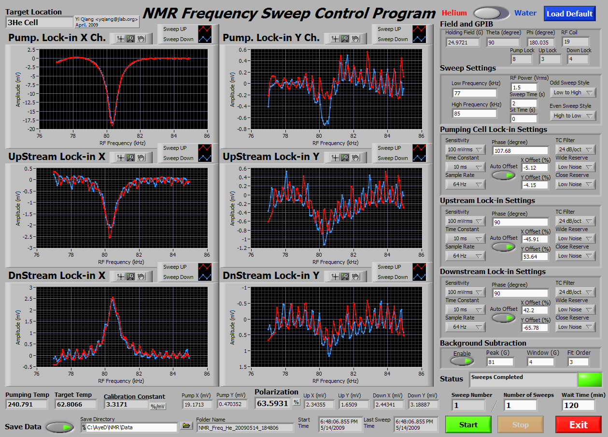
Task: Select pan hand tool on Pump. Lock-in X graph
Action: click(x=141, y=38)
